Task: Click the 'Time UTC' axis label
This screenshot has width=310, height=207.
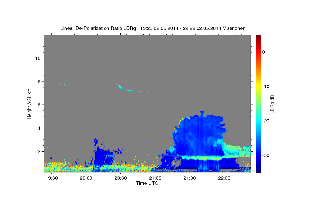Action: tap(147, 183)
